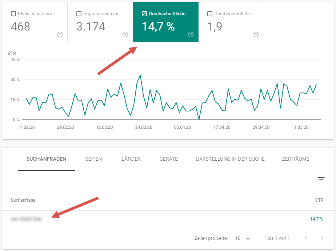Click the 1,9 average position value
Image resolution: width=336 pixels, height=251 pixels.
tap(215, 27)
